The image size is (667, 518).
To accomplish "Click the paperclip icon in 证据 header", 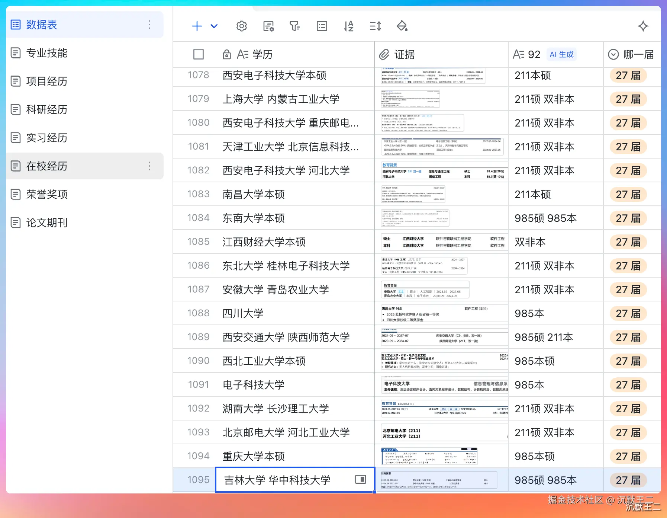I will (x=384, y=55).
